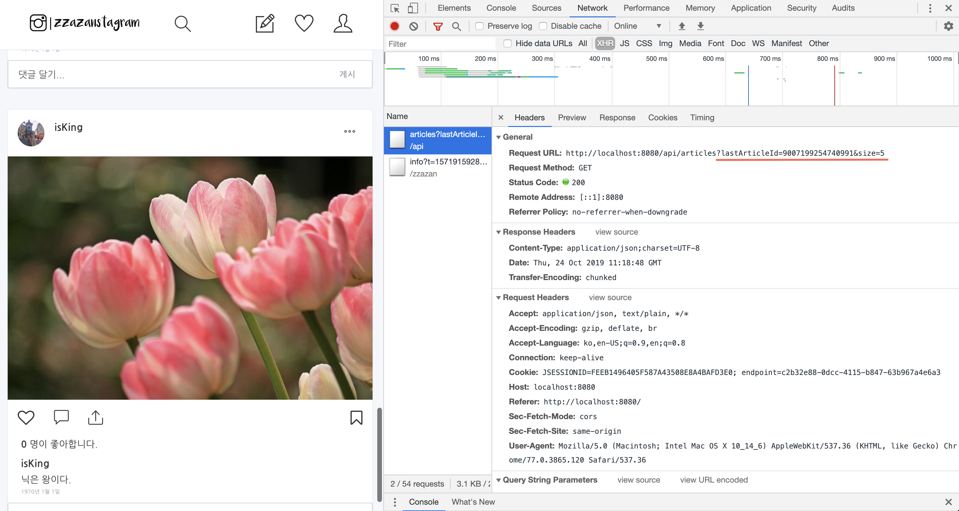Clear the network log with the clear icon
This screenshot has width=959, height=511.
[413, 26]
